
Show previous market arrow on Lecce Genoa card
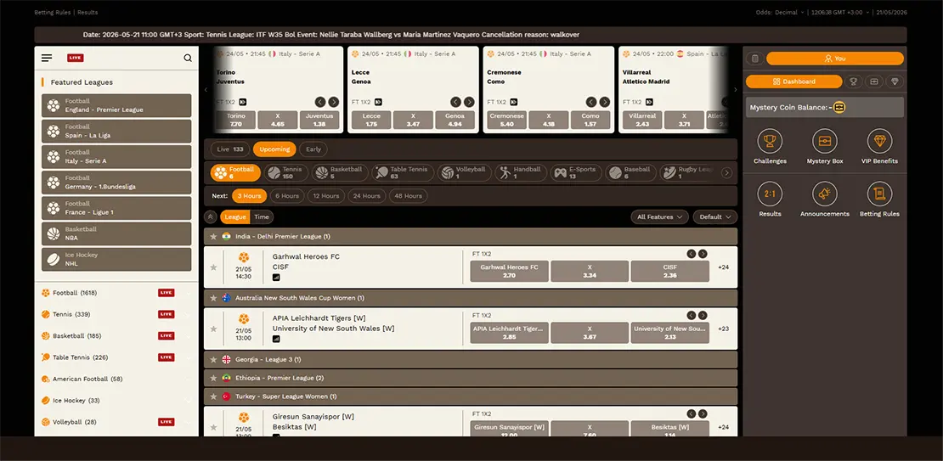pos(456,102)
